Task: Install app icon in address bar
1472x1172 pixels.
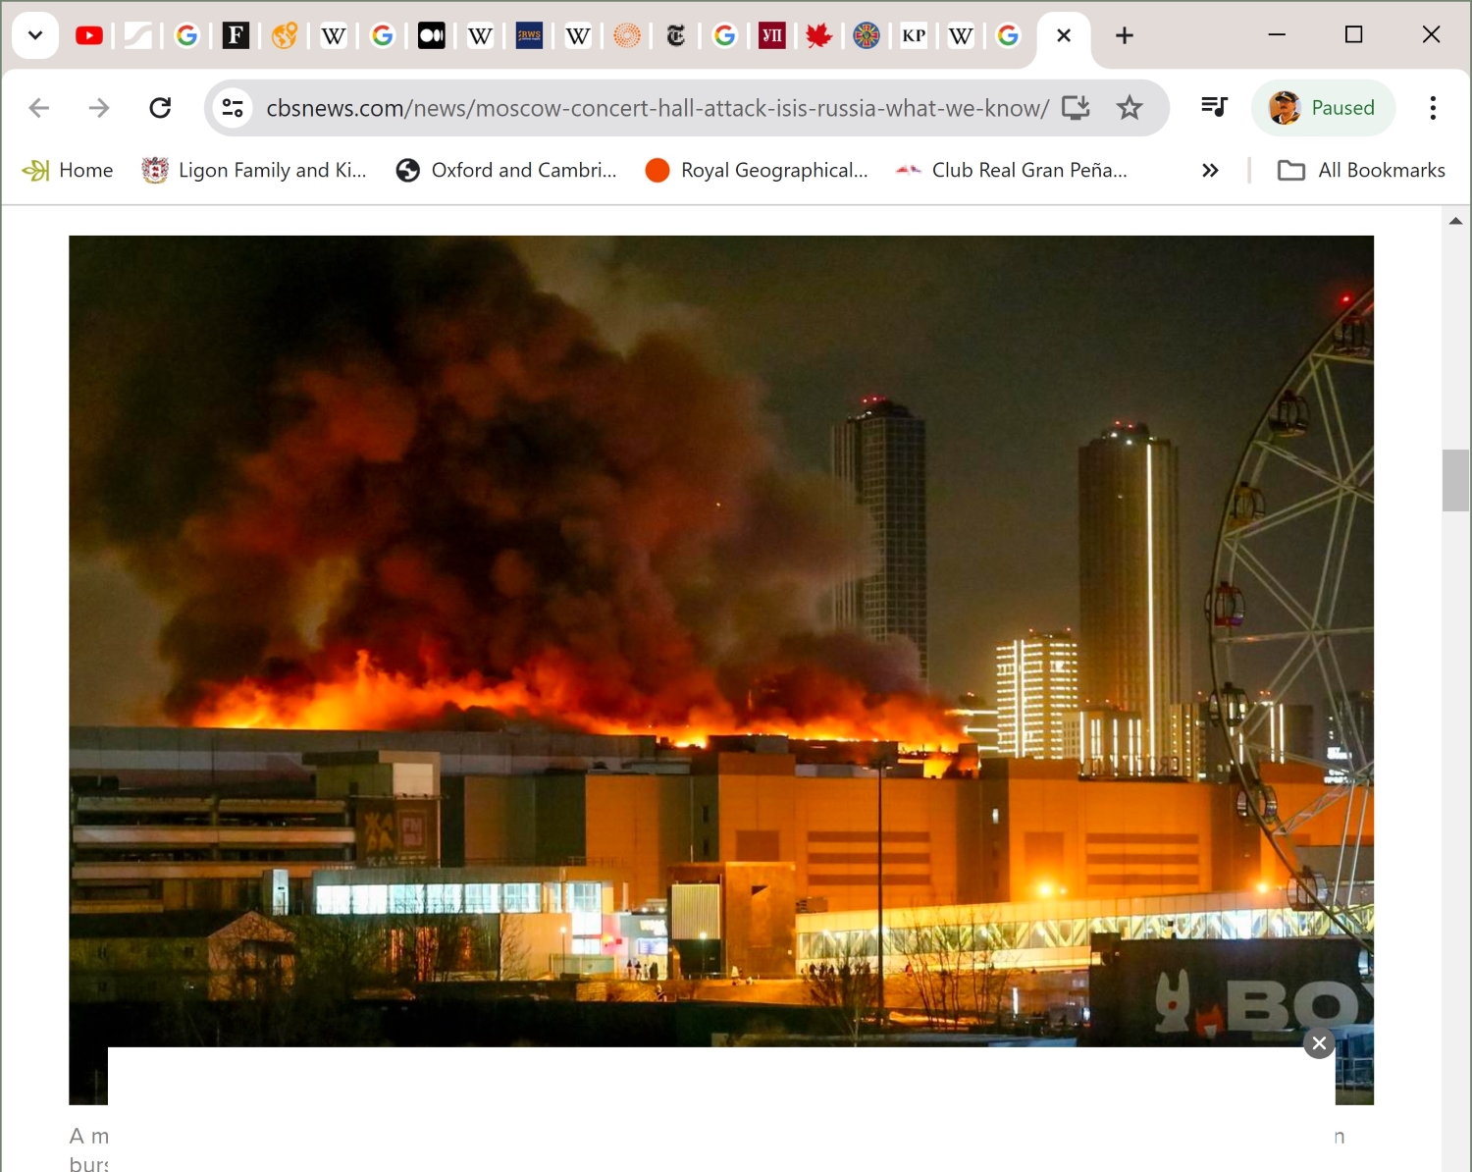Action: tap(1076, 108)
